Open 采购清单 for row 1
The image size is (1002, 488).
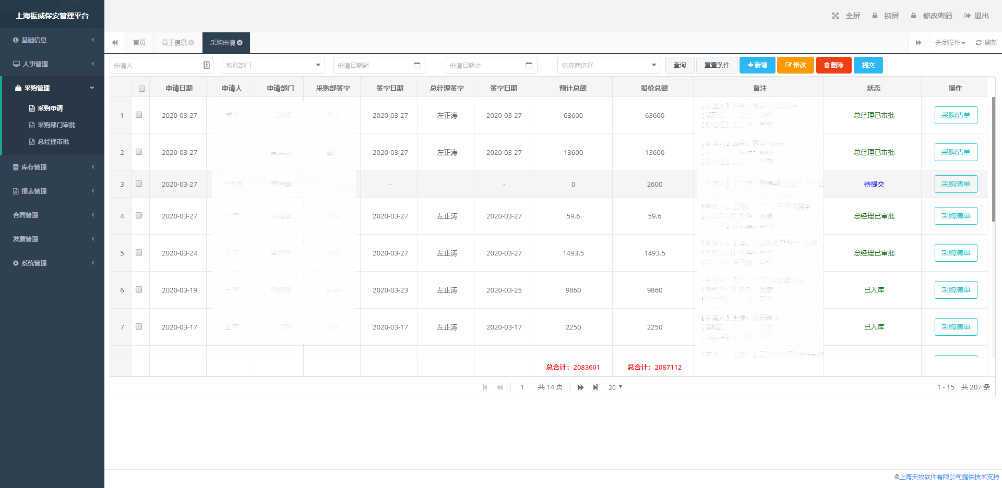(x=956, y=115)
